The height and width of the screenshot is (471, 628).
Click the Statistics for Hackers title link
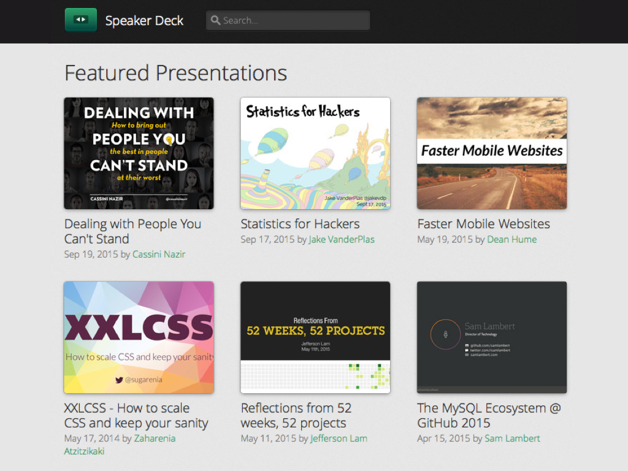pyautogui.click(x=300, y=224)
